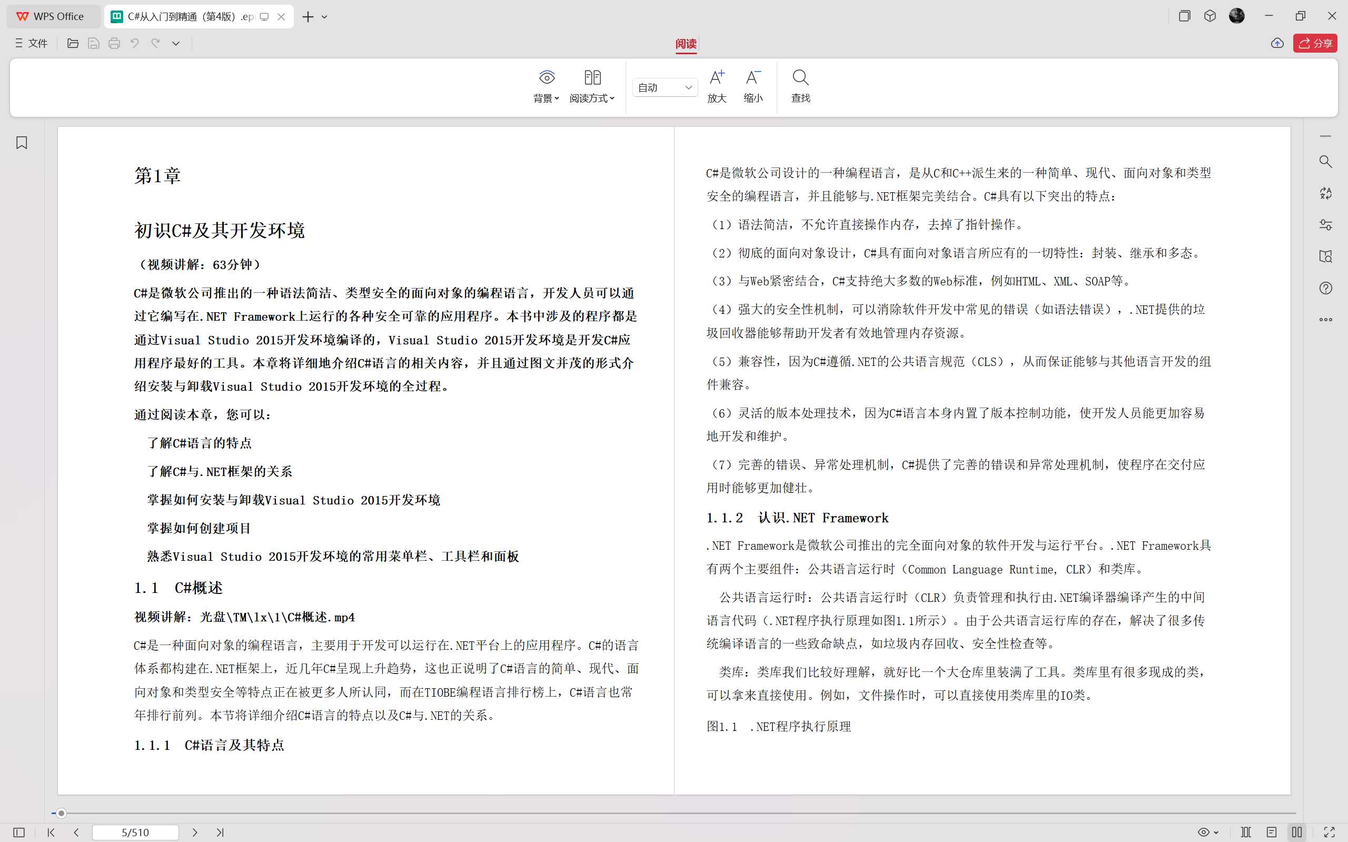Switch to single page view mode

click(1272, 832)
